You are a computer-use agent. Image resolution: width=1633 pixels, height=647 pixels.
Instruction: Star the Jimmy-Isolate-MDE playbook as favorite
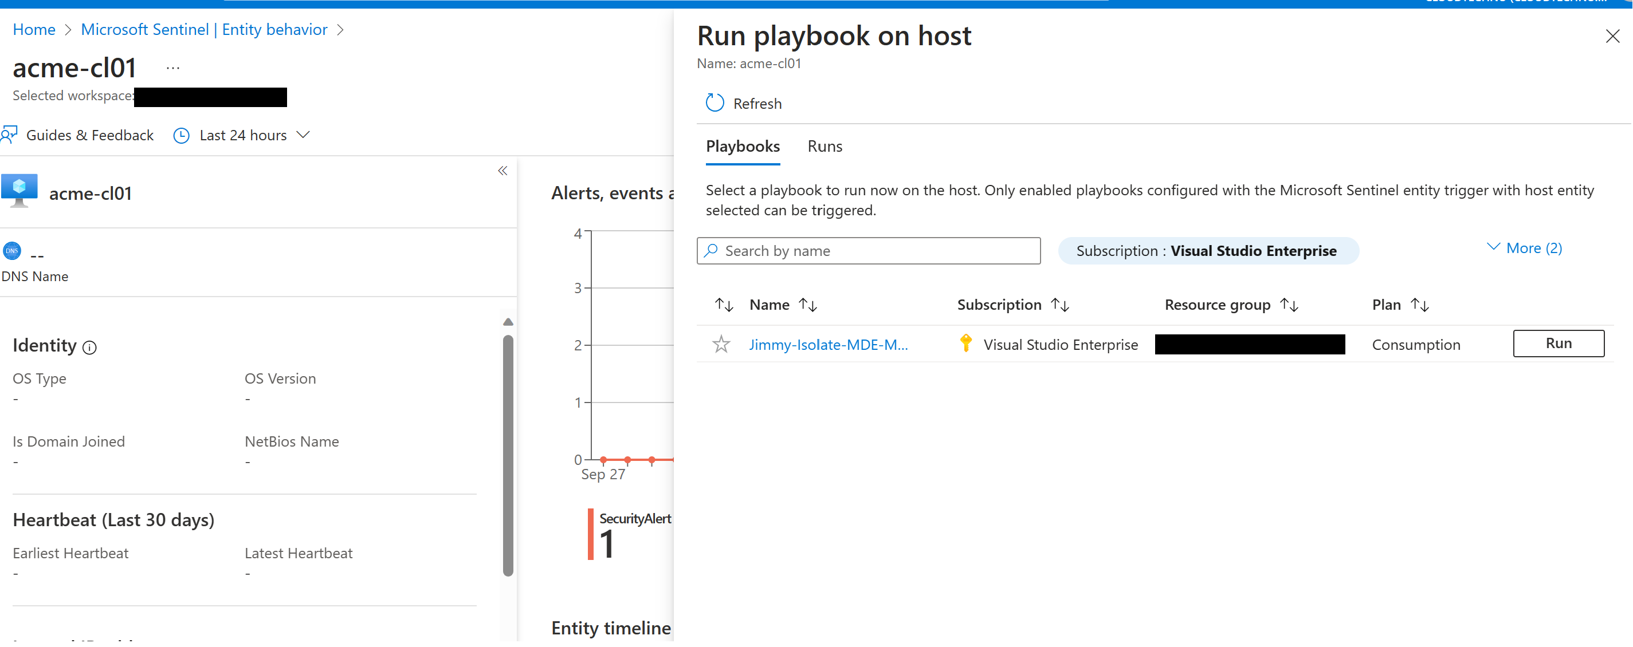(x=721, y=344)
